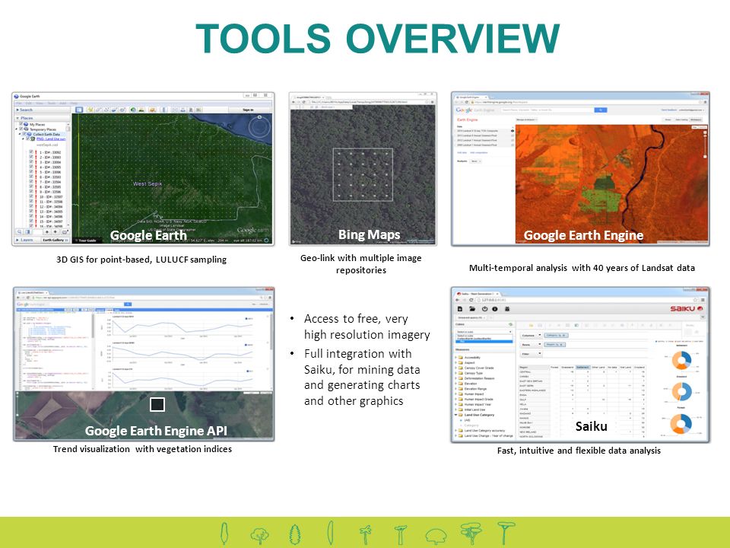Click Saiku new query icon
The image size is (730, 548).
click(460, 308)
